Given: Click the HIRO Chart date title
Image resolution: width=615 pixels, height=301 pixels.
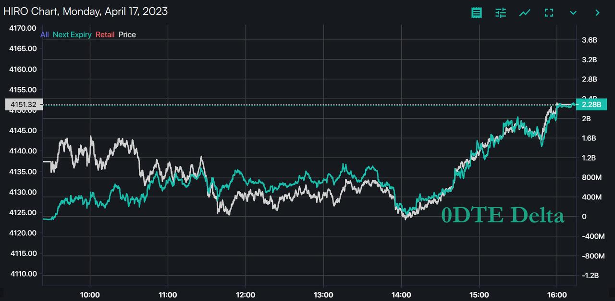Looking at the screenshot, I should pyautogui.click(x=86, y=11).
